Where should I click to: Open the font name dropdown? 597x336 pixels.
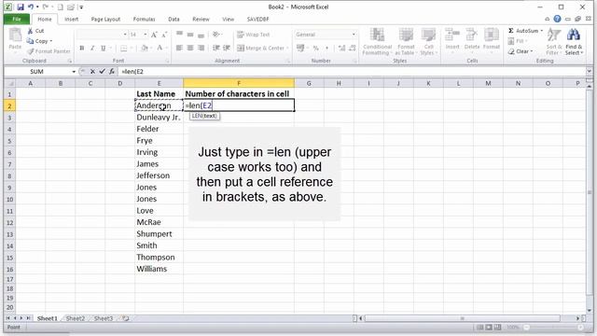click(x=125, y=35)
